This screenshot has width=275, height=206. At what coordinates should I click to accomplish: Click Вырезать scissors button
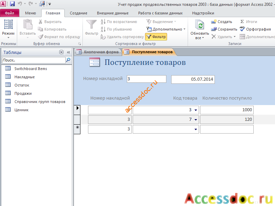coord(50,22)
